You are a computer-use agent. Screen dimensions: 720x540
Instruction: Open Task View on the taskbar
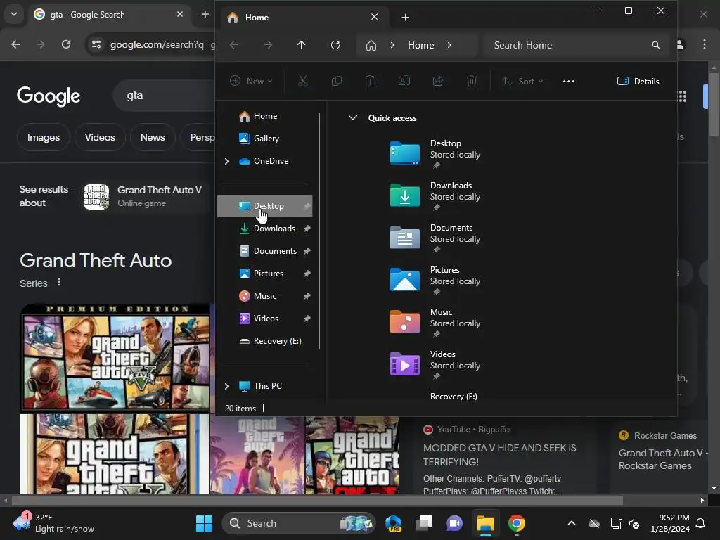point(424,523)
